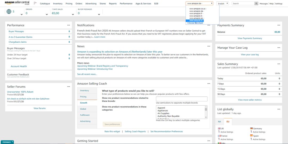Click the Amazon Seller Central logo

pos(17,3)
